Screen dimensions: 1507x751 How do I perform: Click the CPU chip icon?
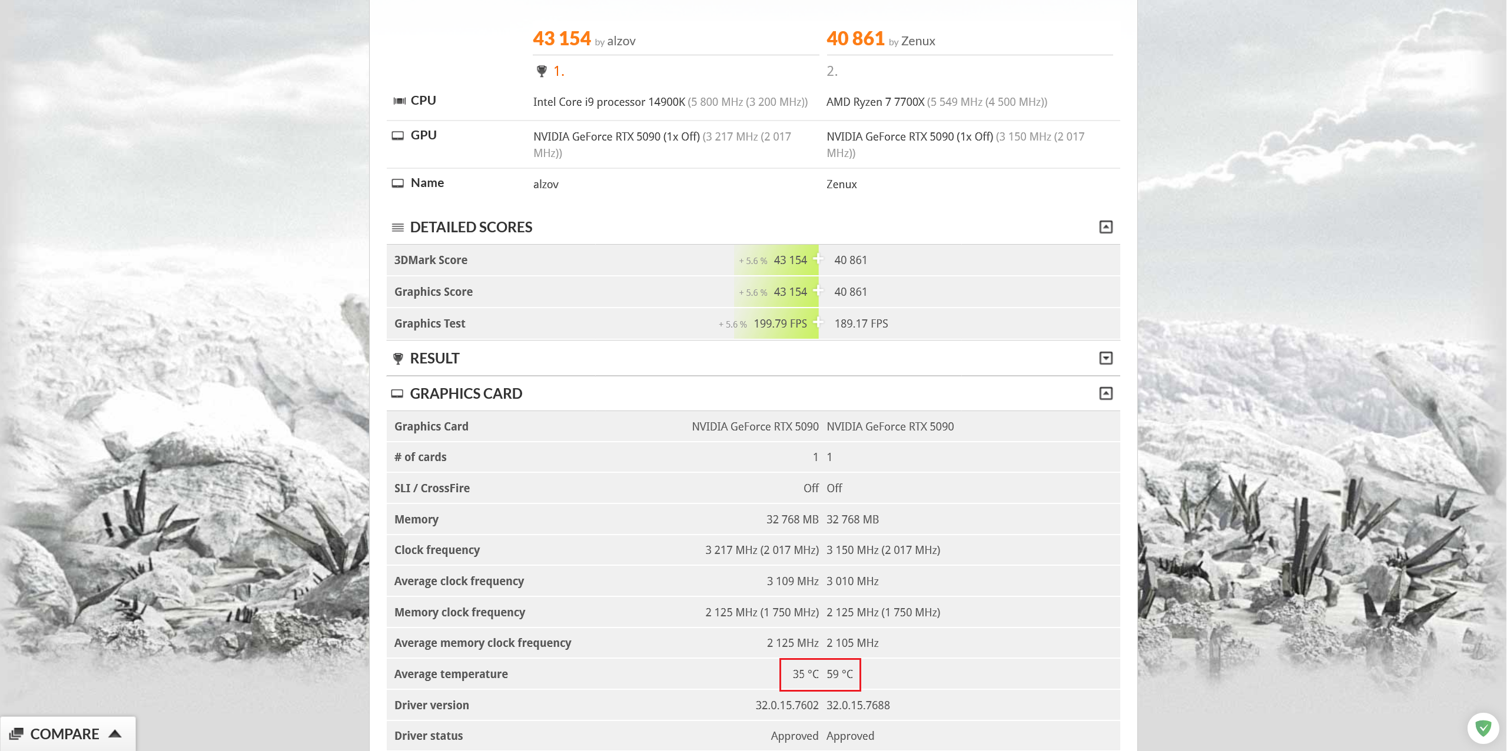pyautogui.click(x=399, y=101)
